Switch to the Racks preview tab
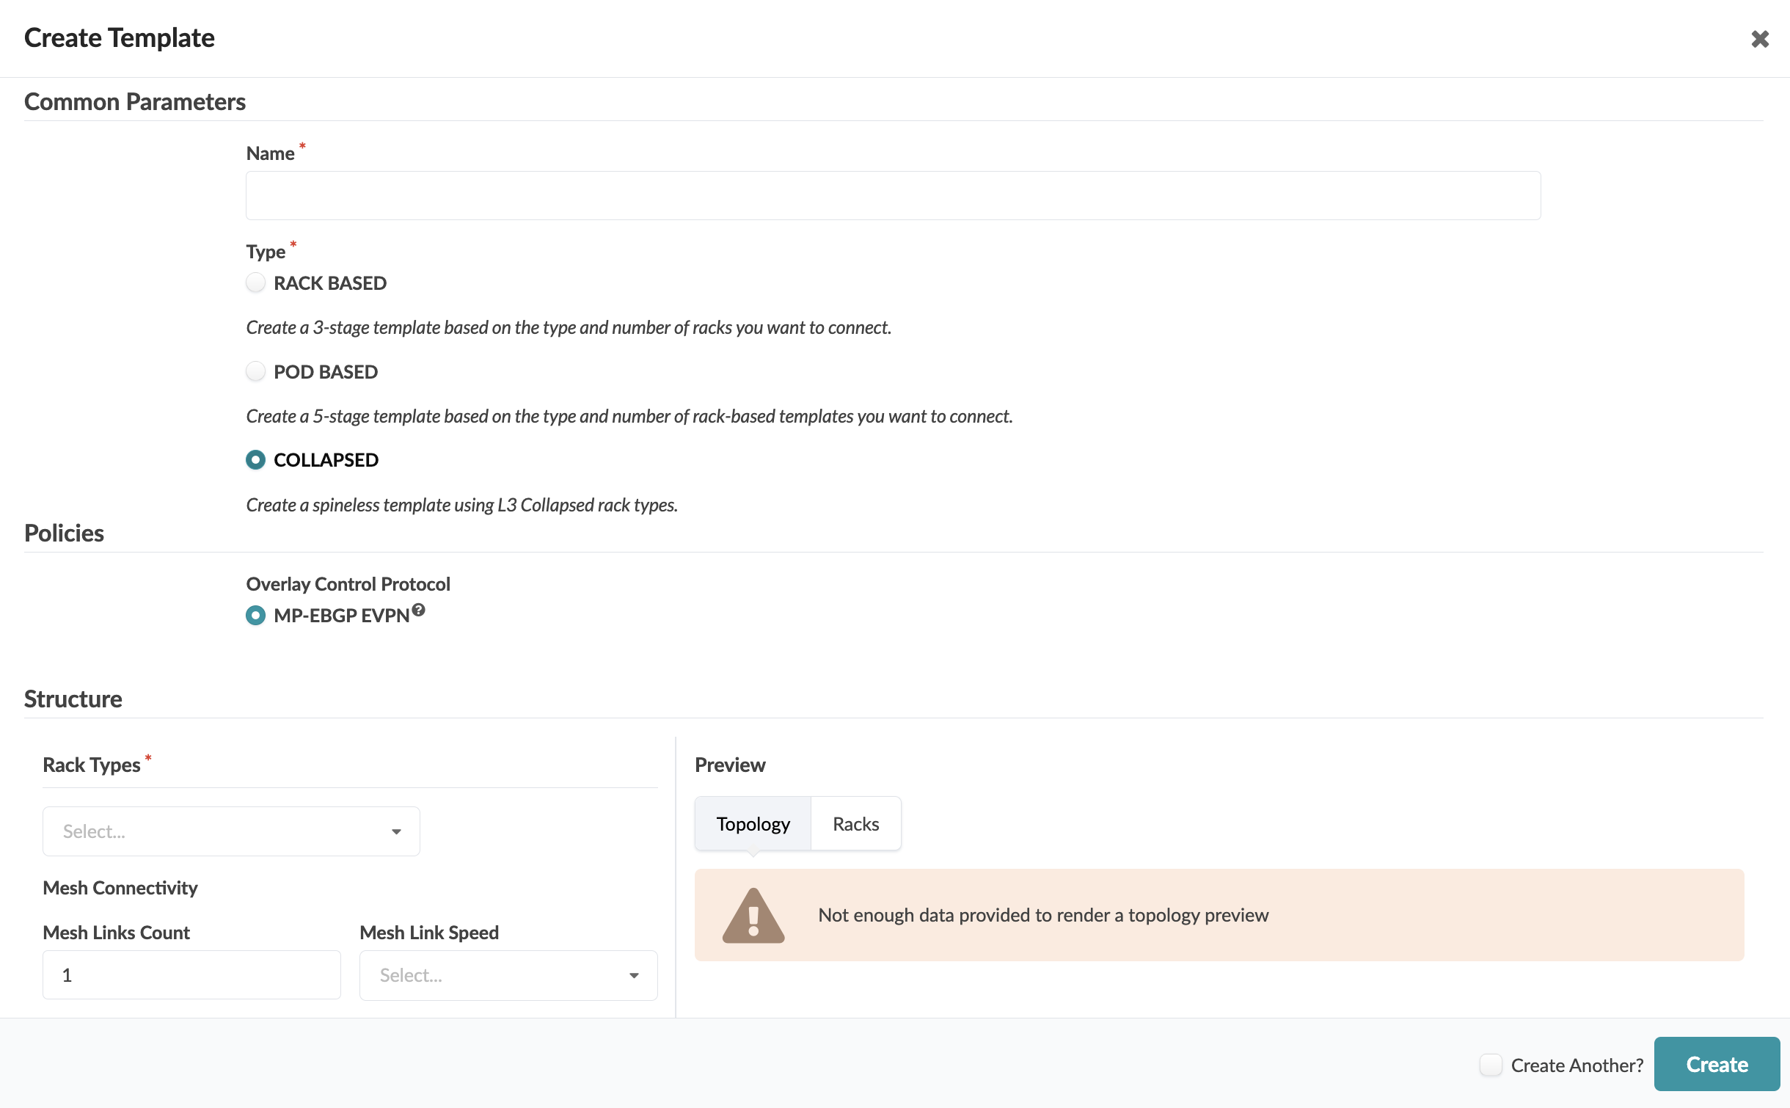The height and width of the screenshot is (1108, 1790). tap(855, 824)
